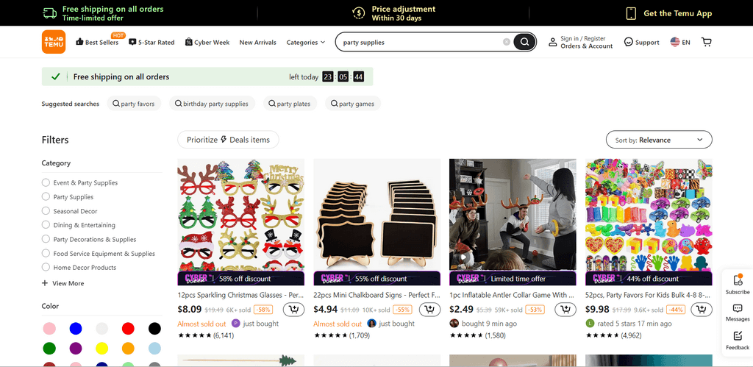Open the Sort by Relevance dropdown

tap(659, 140)
